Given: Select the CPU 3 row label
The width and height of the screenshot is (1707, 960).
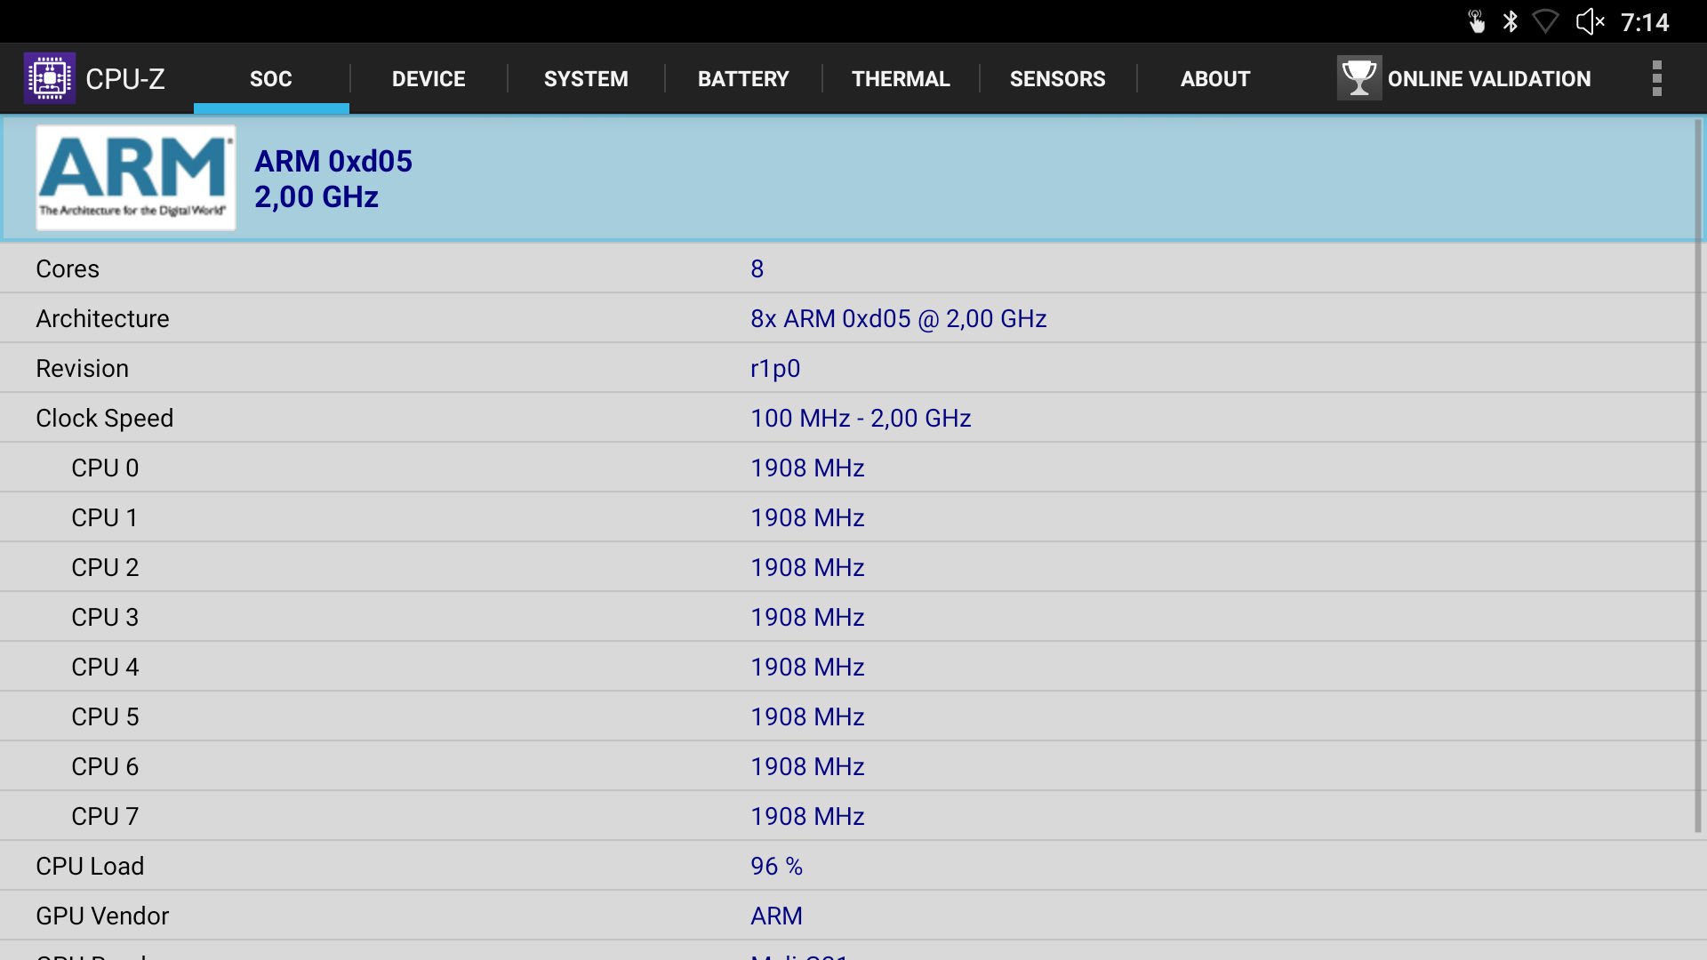Looking at the screenshot, I should pos(105,617).
